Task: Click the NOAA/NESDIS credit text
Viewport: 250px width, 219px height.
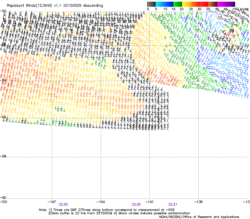Action: [199, 217]
